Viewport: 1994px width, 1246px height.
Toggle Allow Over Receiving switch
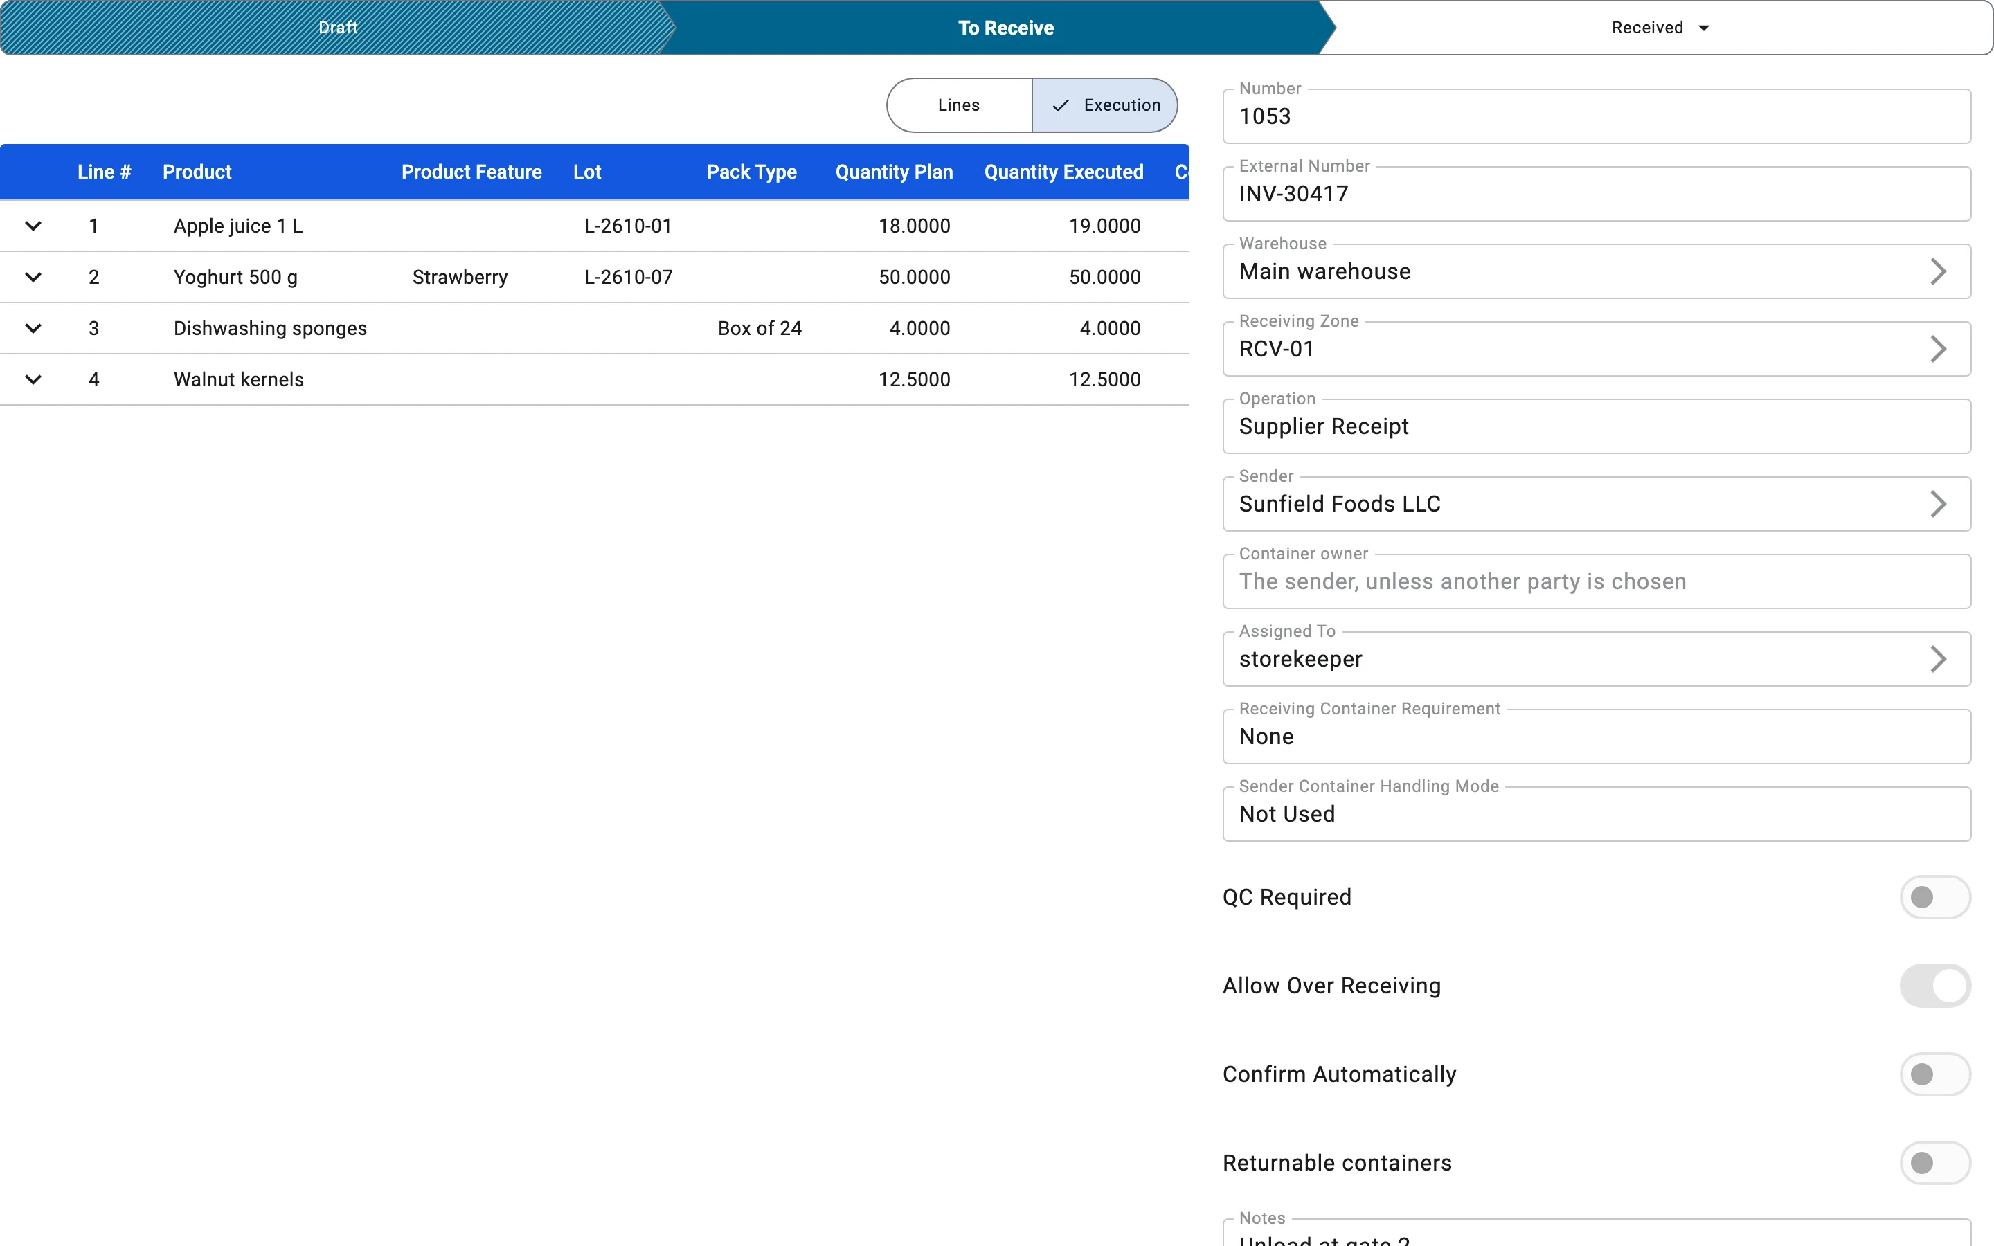1934,986
